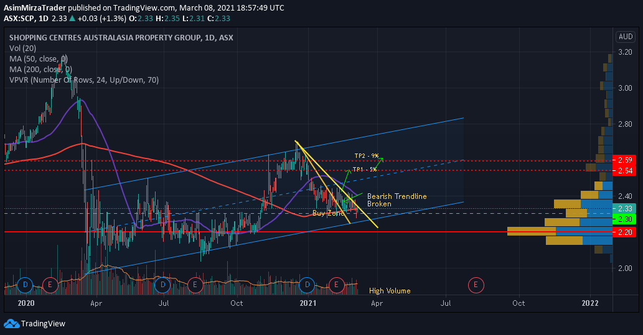
Task: Open the earnings E marker in early 2020
Action: tap(50, 285)
